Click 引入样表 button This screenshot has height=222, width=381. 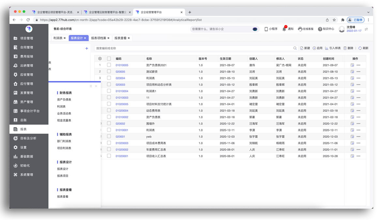333,48
